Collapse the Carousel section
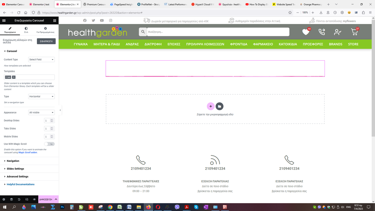This screenshot has height=211, width=375. coord(29,51)
